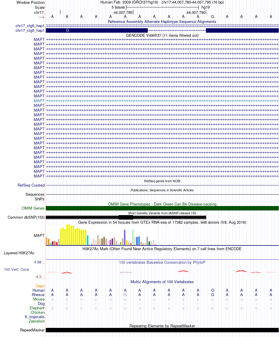Click the gray mismatched G in the Rhesus row
This screenshot has width=279, height=337.
click(x=125, y=295)
